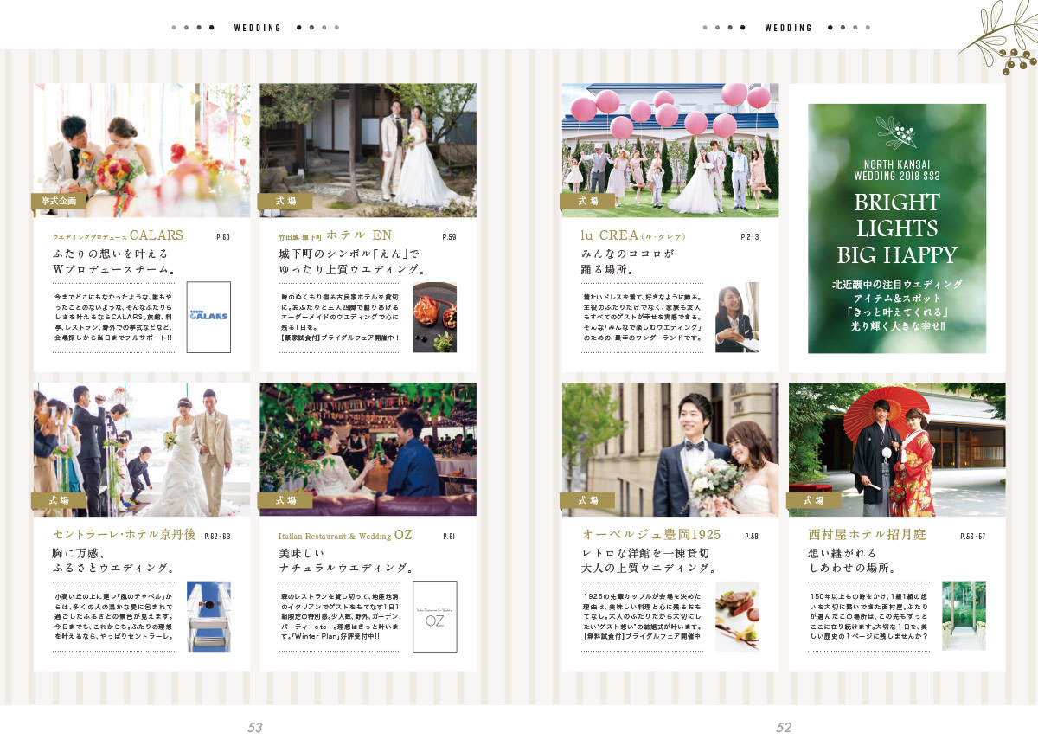Open the 西村屋ホテル招月庭 kimono couple photo
Screen dimensions: 1038x746
click(x=897, y=450)
